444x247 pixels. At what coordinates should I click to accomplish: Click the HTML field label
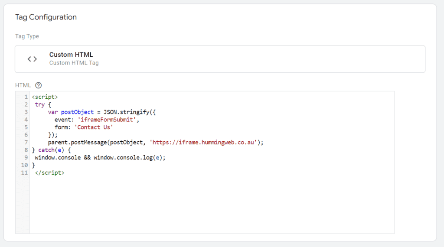tap(23, 85)
